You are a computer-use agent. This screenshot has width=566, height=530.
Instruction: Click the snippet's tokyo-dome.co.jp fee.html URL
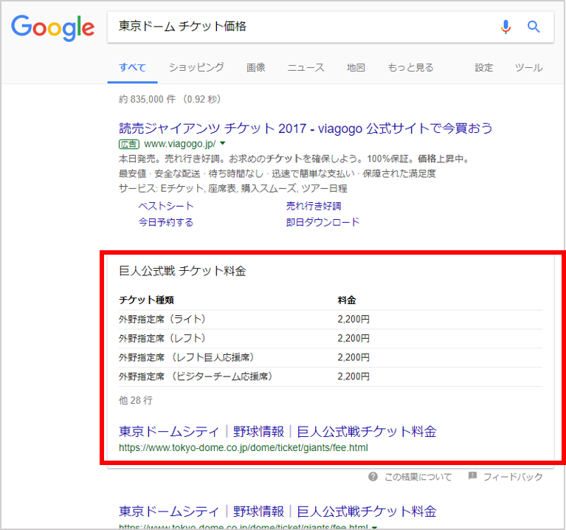tap(244, 447)
